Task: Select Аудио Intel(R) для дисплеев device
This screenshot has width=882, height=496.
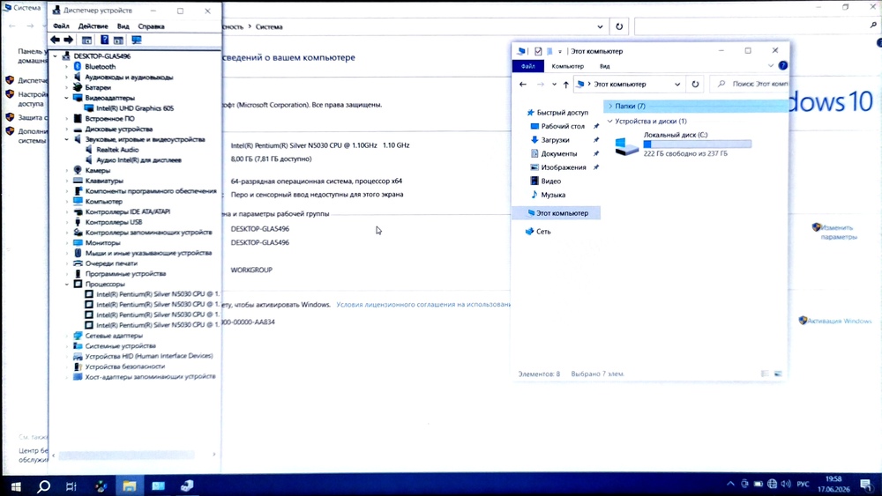Action: (138, 160)
